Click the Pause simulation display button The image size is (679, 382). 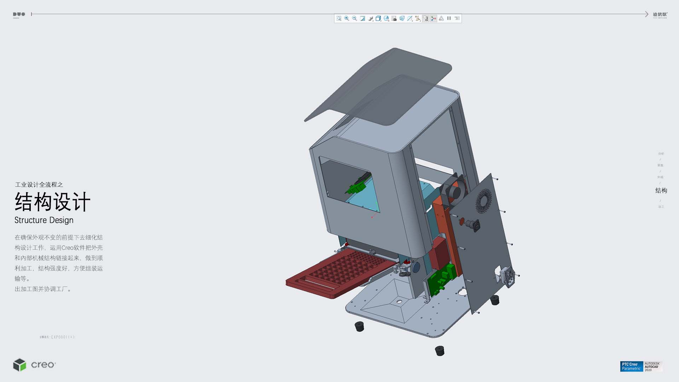pos(449,18)
